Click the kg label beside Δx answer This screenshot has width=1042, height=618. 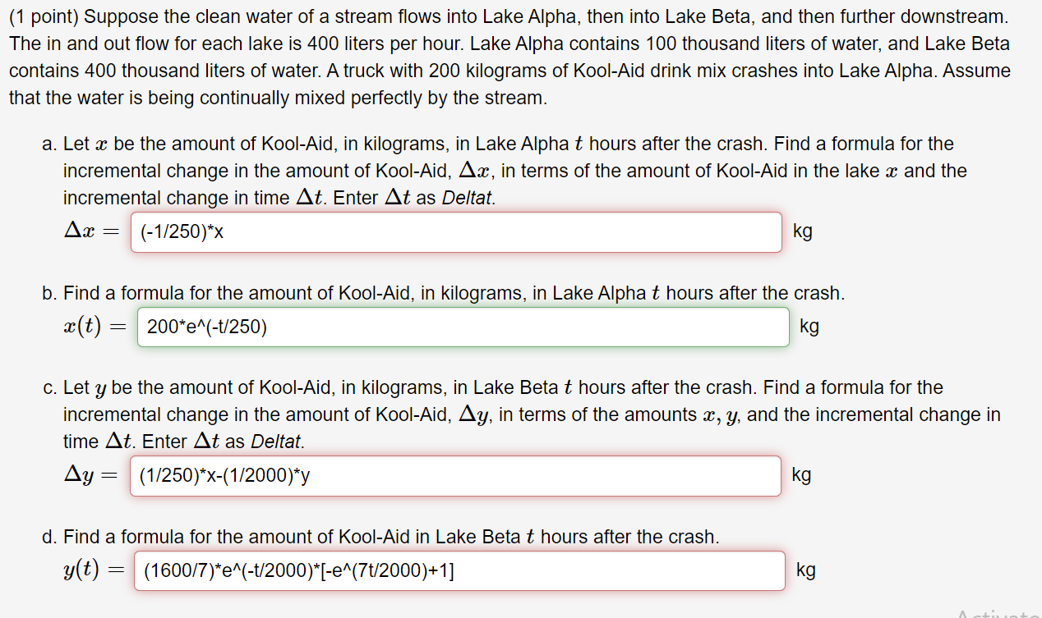click(802, 232)
